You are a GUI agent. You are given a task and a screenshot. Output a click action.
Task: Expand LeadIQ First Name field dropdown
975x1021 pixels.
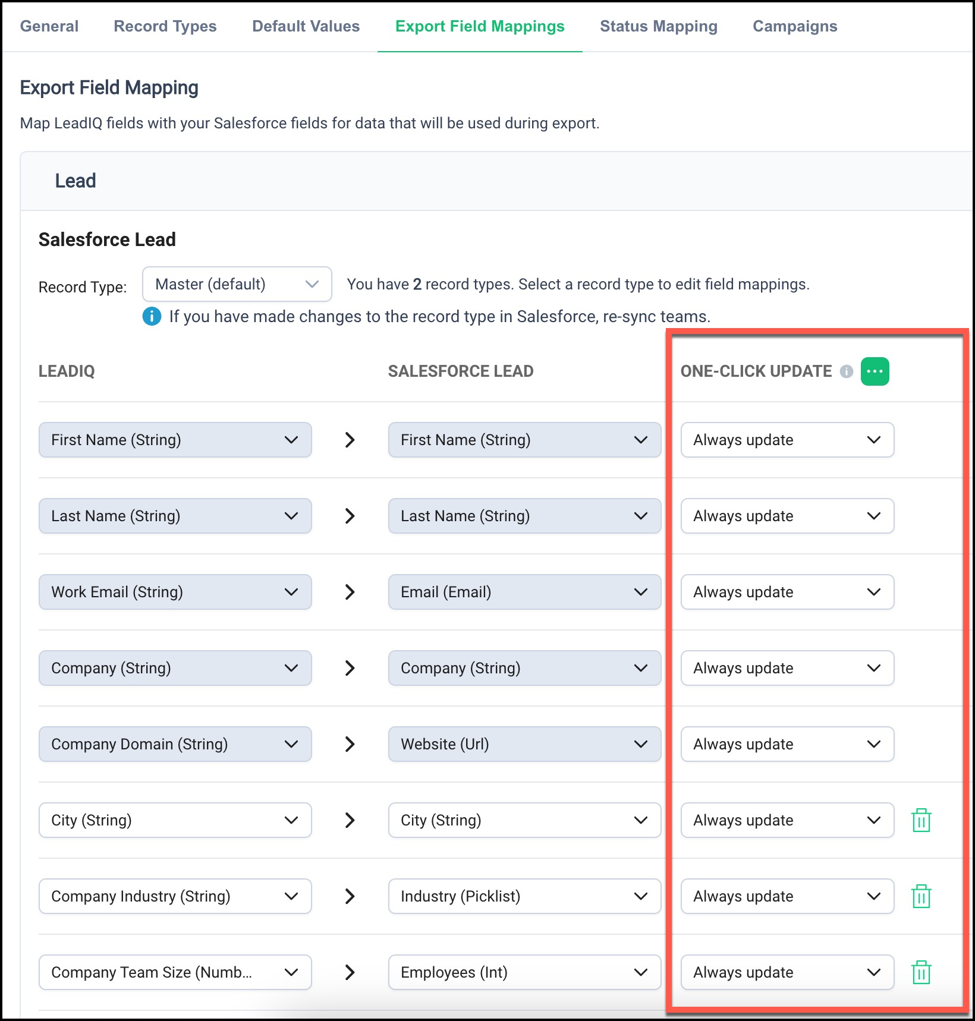tap(175, 440)
